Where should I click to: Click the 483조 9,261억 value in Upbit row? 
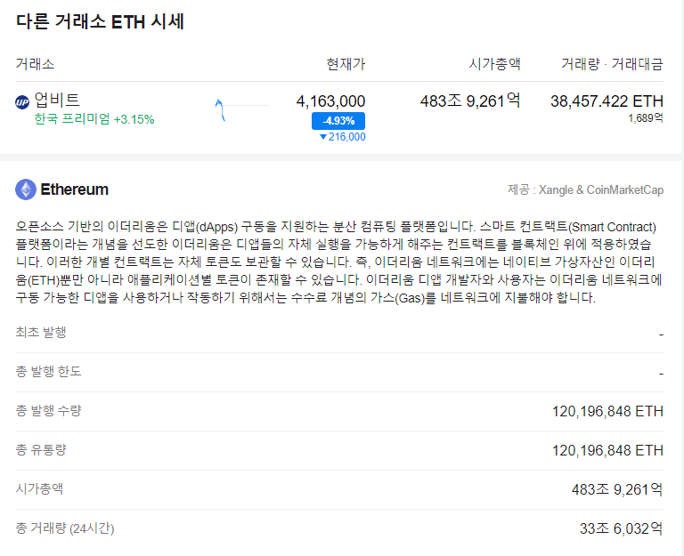[470, 101]
